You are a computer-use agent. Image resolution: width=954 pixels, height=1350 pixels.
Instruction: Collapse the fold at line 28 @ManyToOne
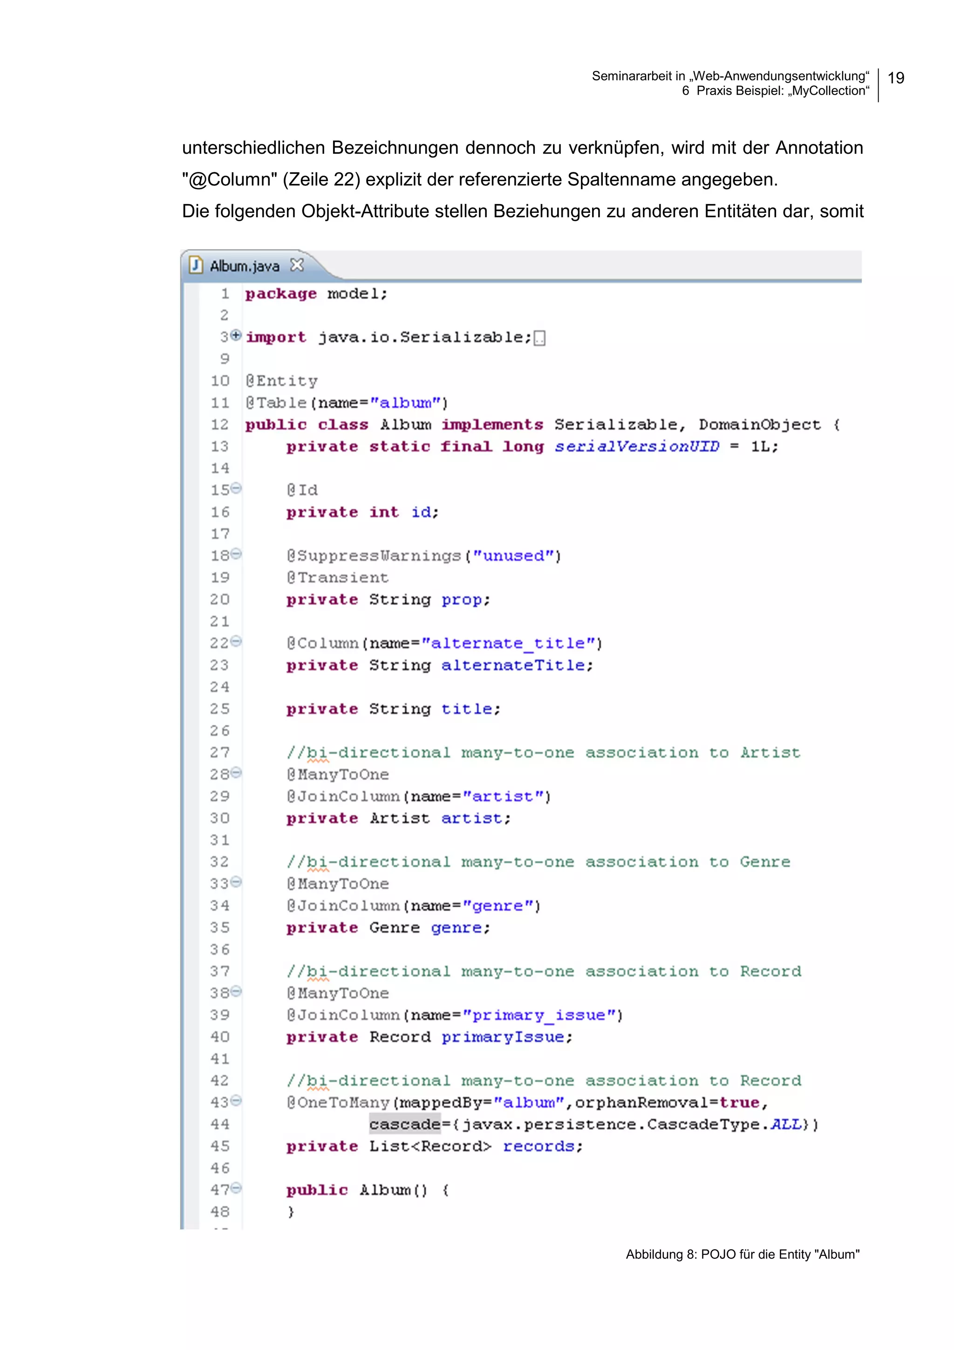tap(236, 773)
